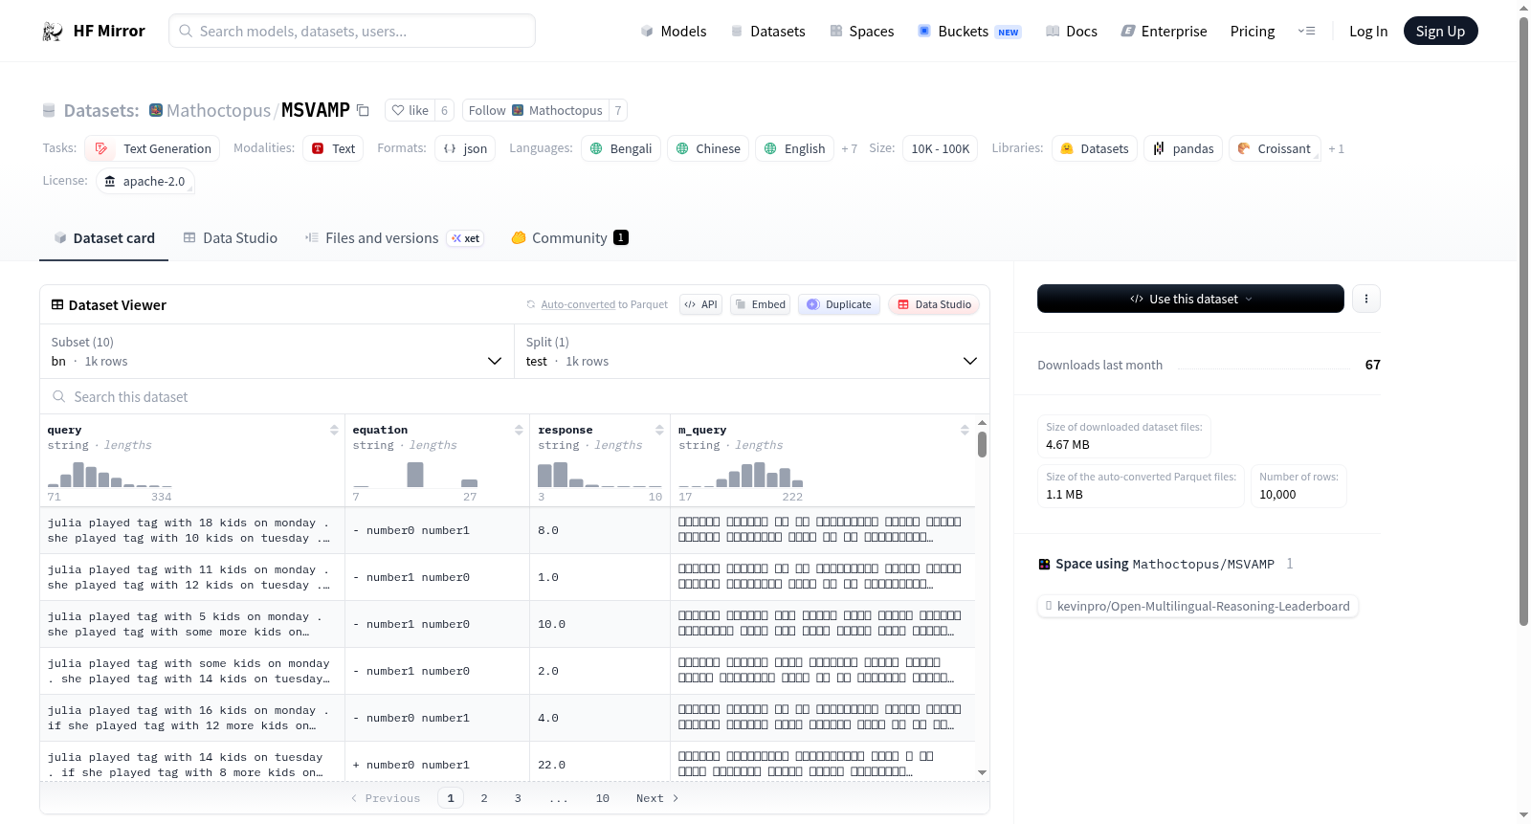Go to page 3 of results
1531x824 pixels.
point(518,798)
